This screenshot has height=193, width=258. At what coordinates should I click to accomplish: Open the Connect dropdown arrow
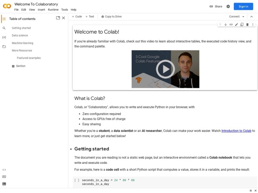pyautogui.click(x=243, y=17)
